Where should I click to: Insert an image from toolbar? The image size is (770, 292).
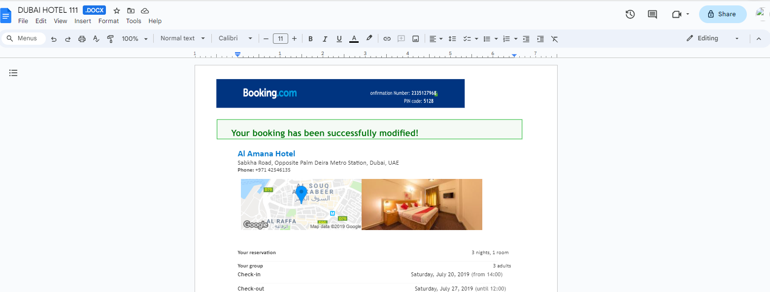tap(416, 39)
